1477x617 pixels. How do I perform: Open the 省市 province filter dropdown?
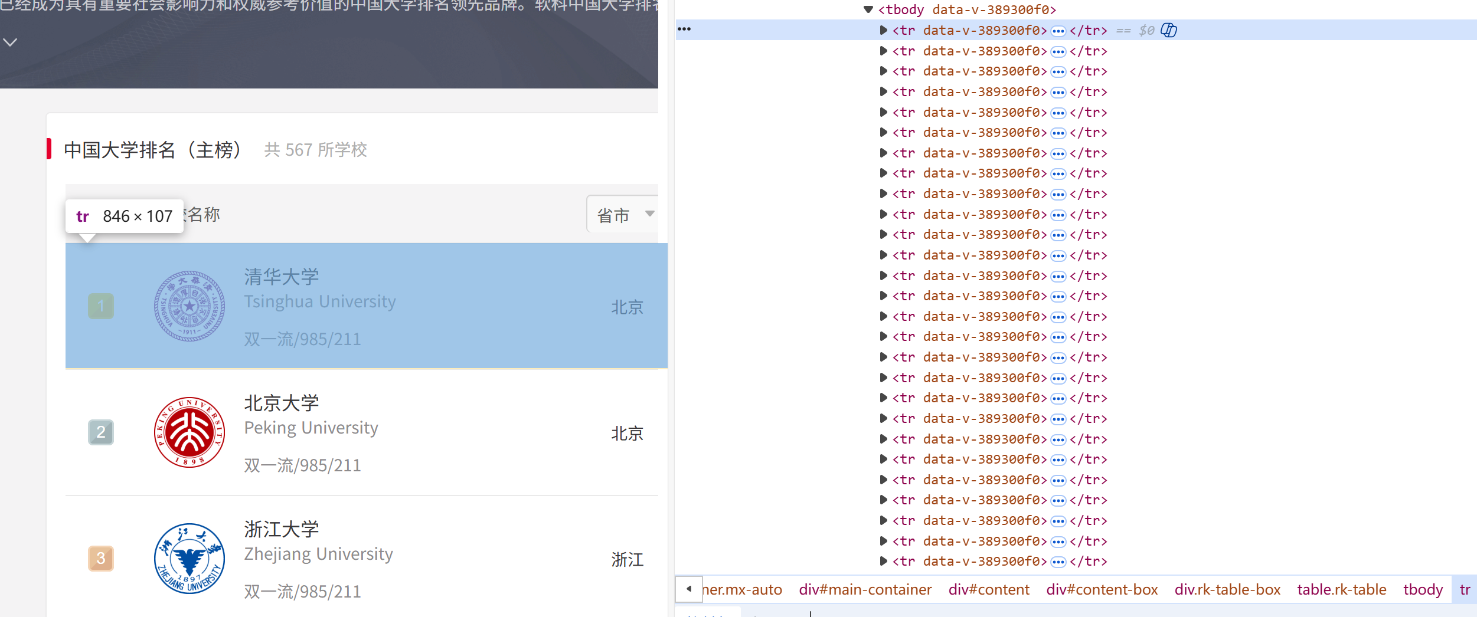click(622, 215)
